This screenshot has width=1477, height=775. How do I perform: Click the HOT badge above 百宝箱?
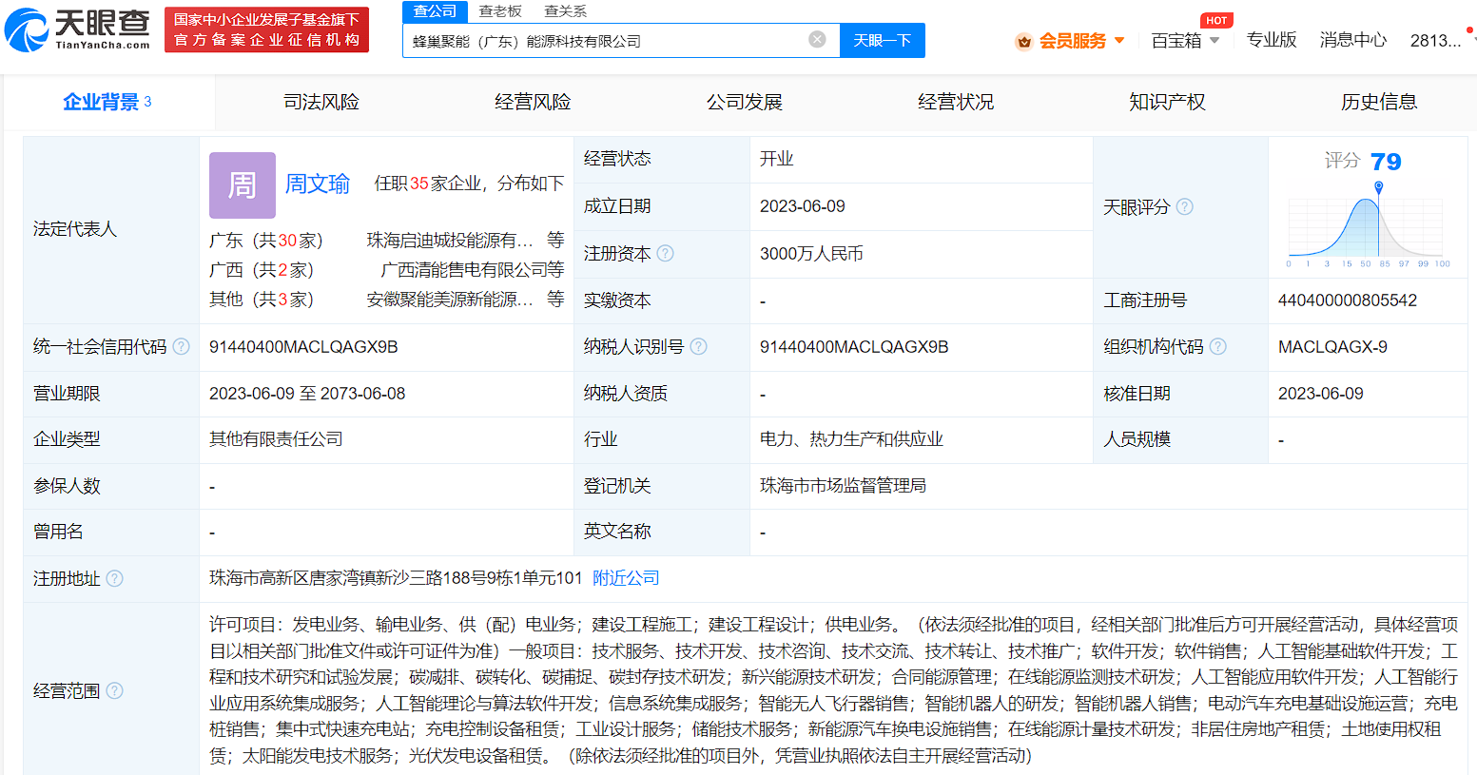(x=1216, y=20)
